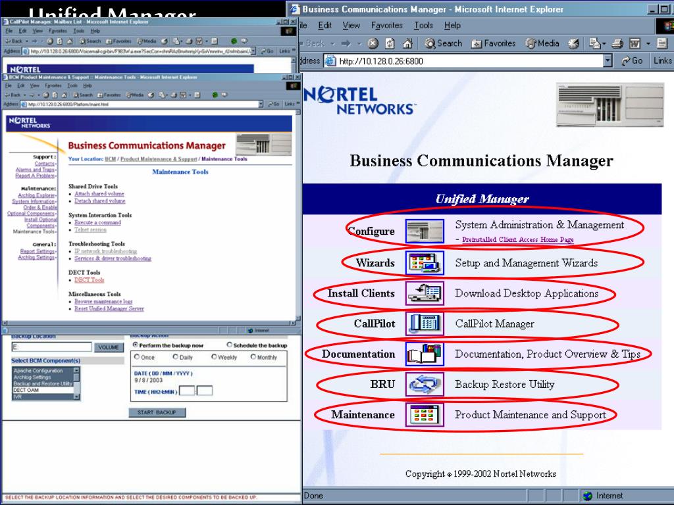Click Go next to the main address bar
The image size is (674, 505).
click(632, 61)
